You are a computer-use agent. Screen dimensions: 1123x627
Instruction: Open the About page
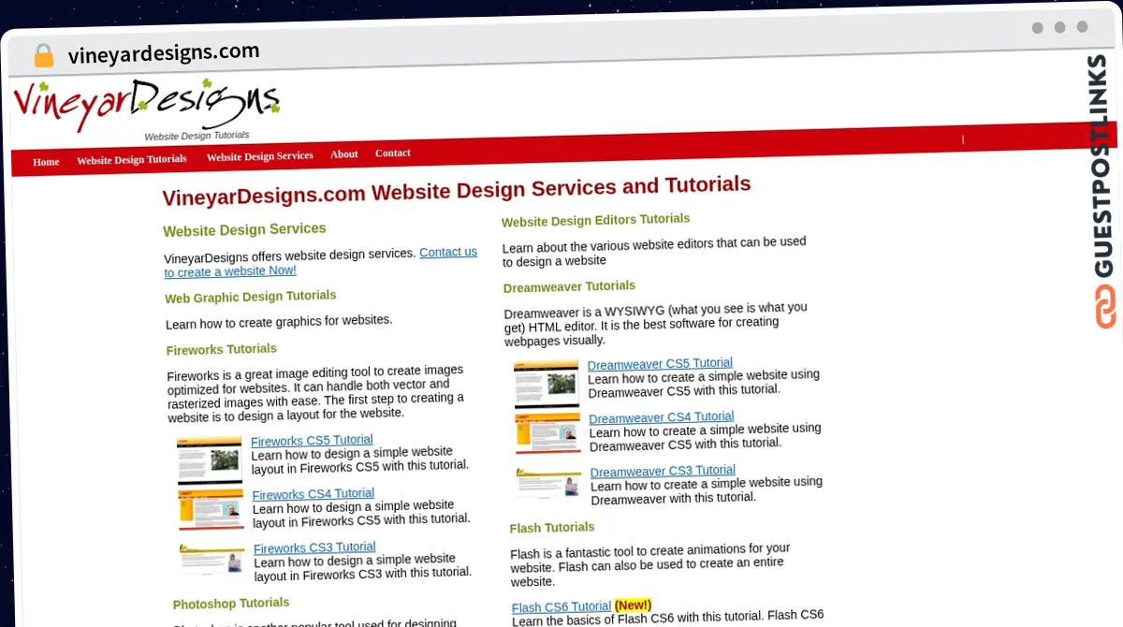(x=343, y=153)
